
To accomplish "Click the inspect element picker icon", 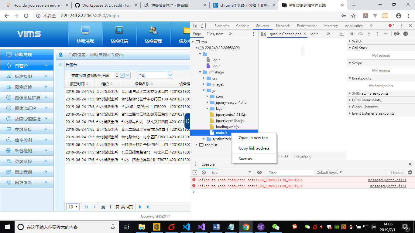I will (195, 26).
